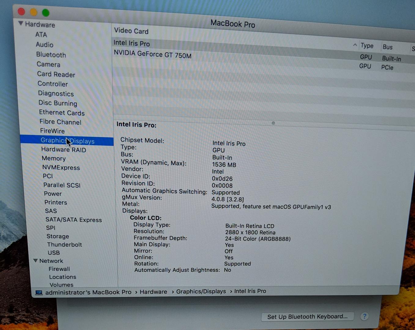Viewport: 415px width, 330px height.
Task: Click Set Up Bluetooth Keyboard button
Action: tap(307, 317)
